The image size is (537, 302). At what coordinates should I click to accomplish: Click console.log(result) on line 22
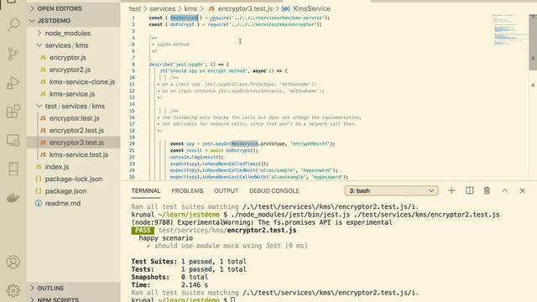(196, 157)
